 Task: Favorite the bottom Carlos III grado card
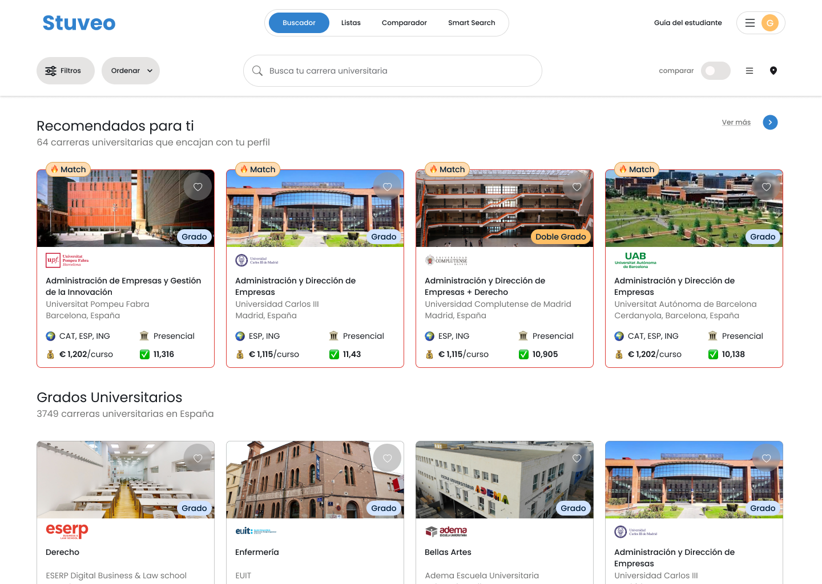(x=766, y=458)
